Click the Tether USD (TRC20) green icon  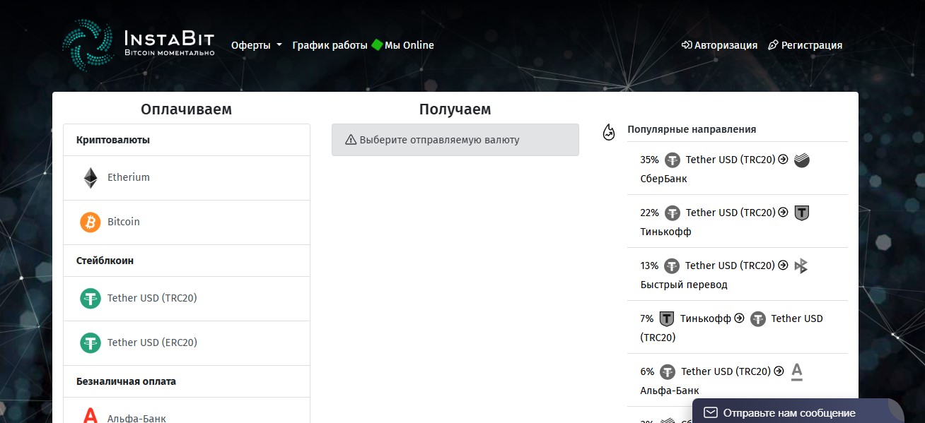pos(91,299)
